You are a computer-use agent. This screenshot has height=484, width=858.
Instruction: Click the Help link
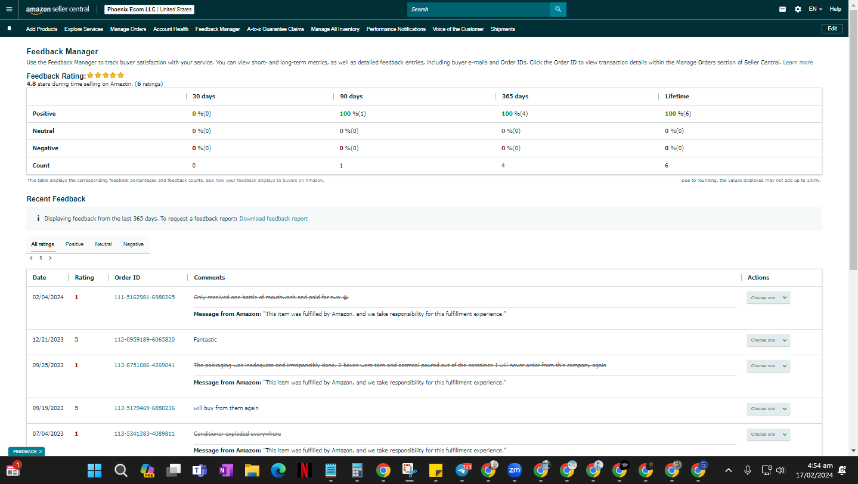pos(835,9)
